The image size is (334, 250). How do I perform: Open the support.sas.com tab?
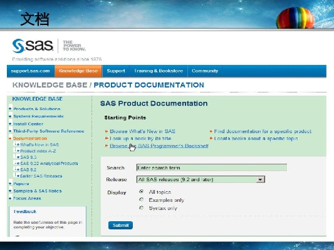[31, 71]
